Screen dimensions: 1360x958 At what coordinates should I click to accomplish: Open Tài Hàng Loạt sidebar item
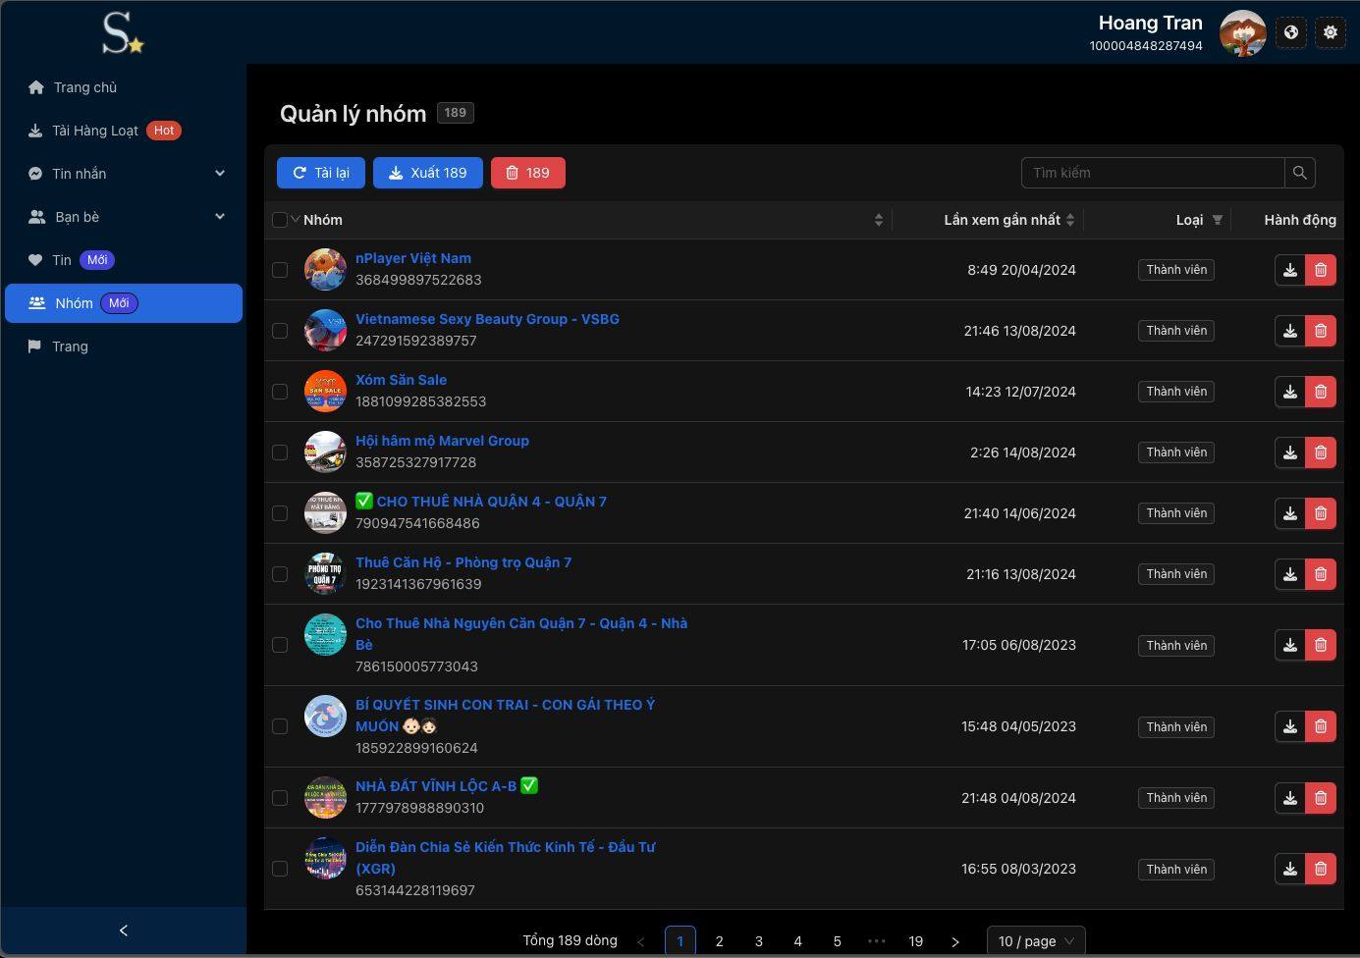click(124, 131)
